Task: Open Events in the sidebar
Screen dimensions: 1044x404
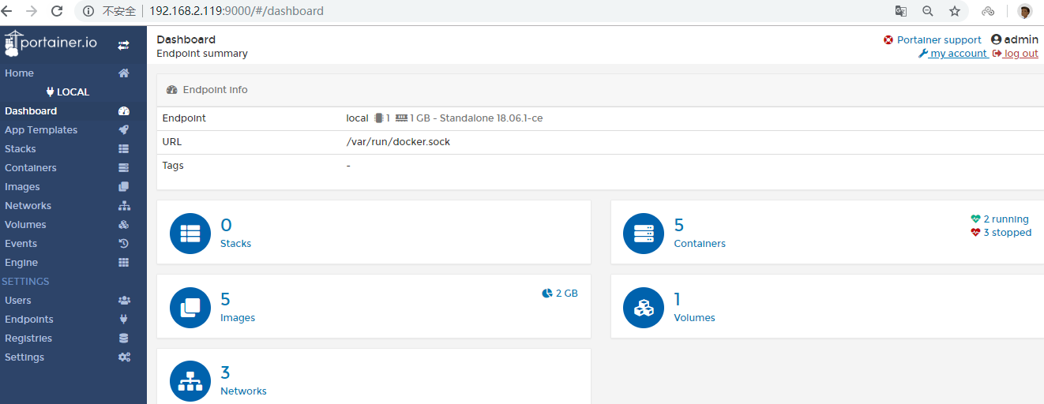Action: click(x=21, y=244)
